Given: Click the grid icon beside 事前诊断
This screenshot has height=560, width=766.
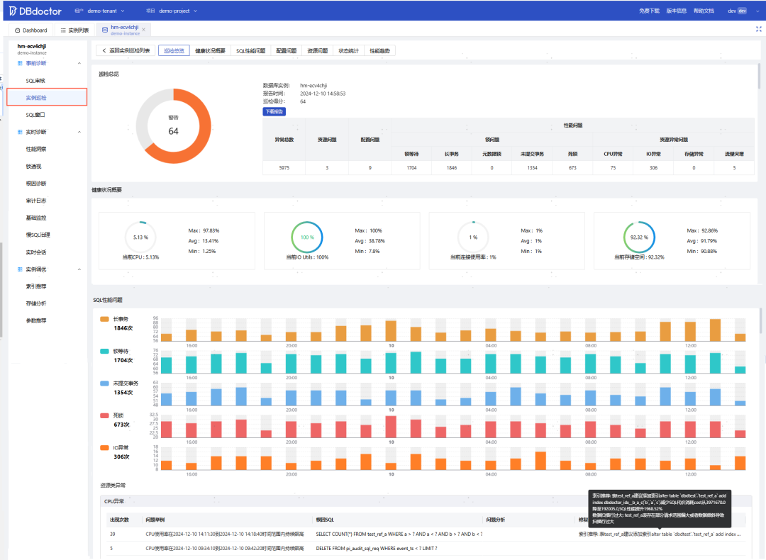Looking at the screenshot, I should click(x=20, y=63).
